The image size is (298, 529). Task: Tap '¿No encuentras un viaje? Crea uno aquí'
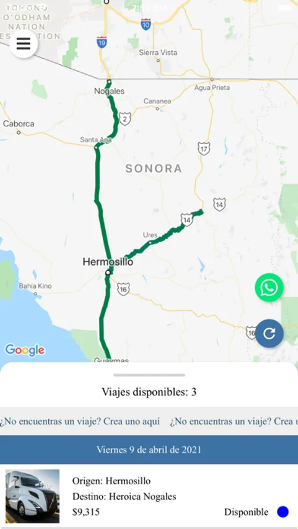tap(80, 421)
